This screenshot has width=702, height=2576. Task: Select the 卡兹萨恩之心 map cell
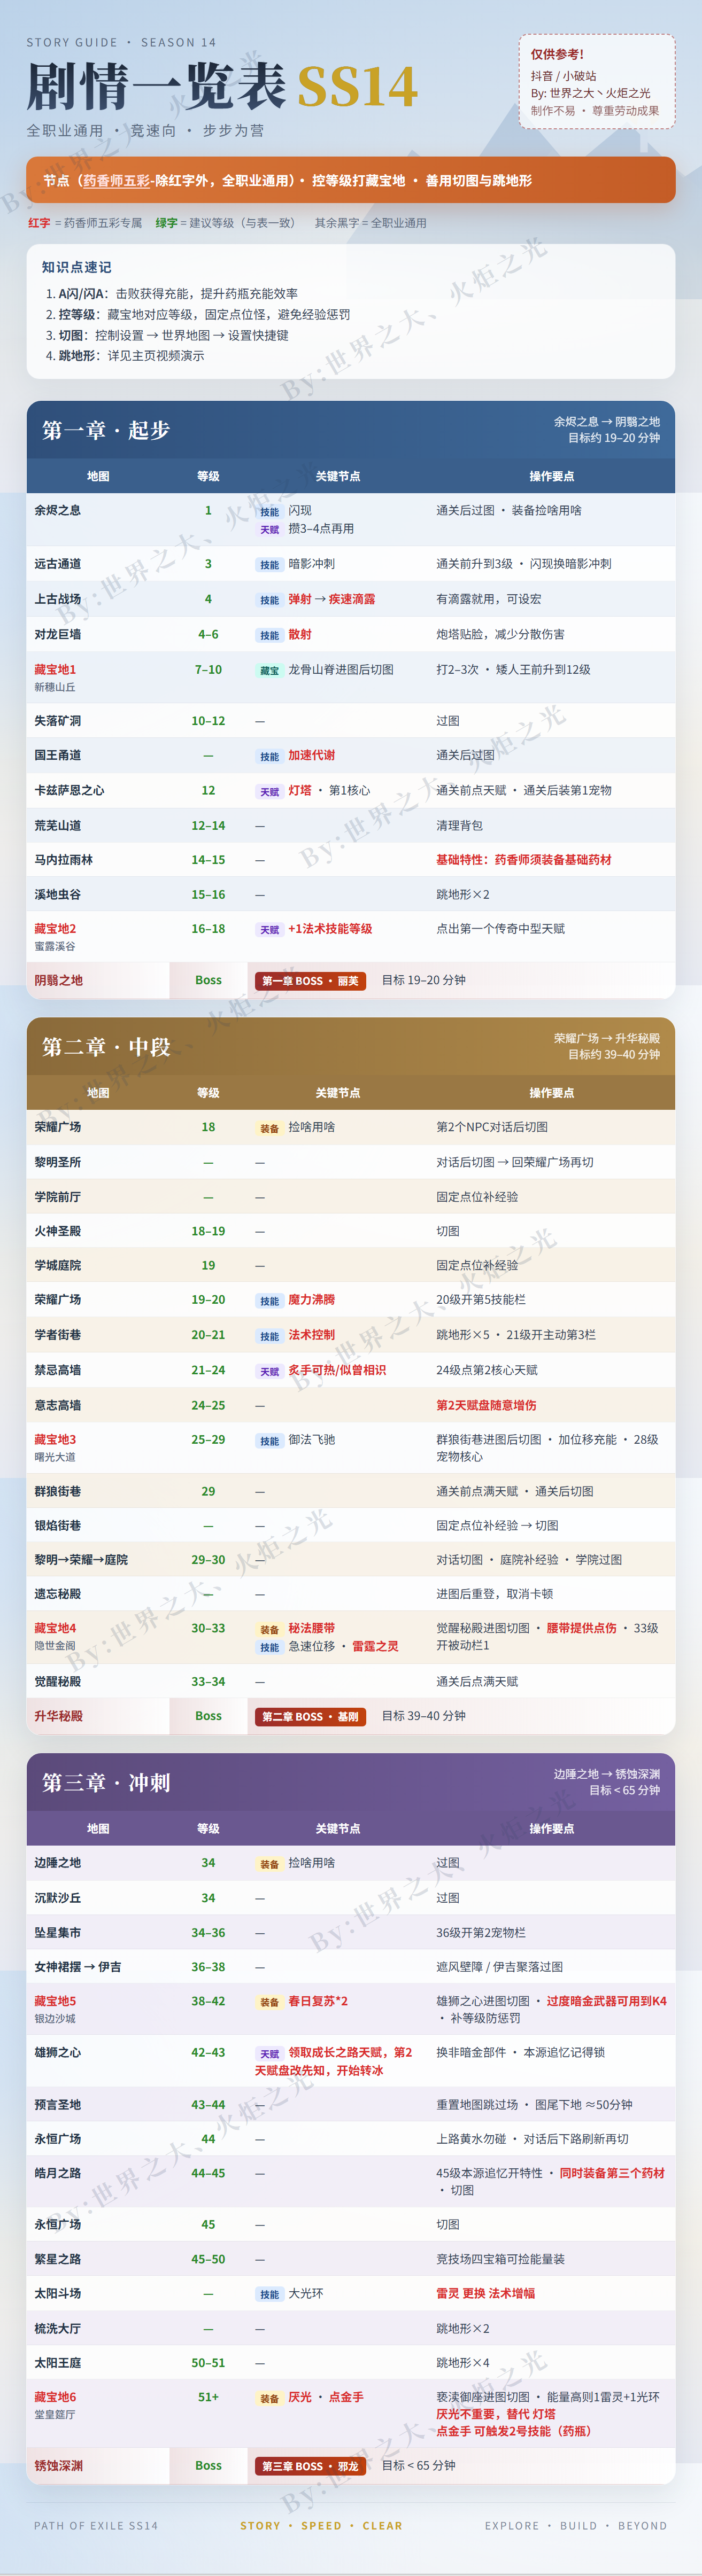tap(69, 790)
